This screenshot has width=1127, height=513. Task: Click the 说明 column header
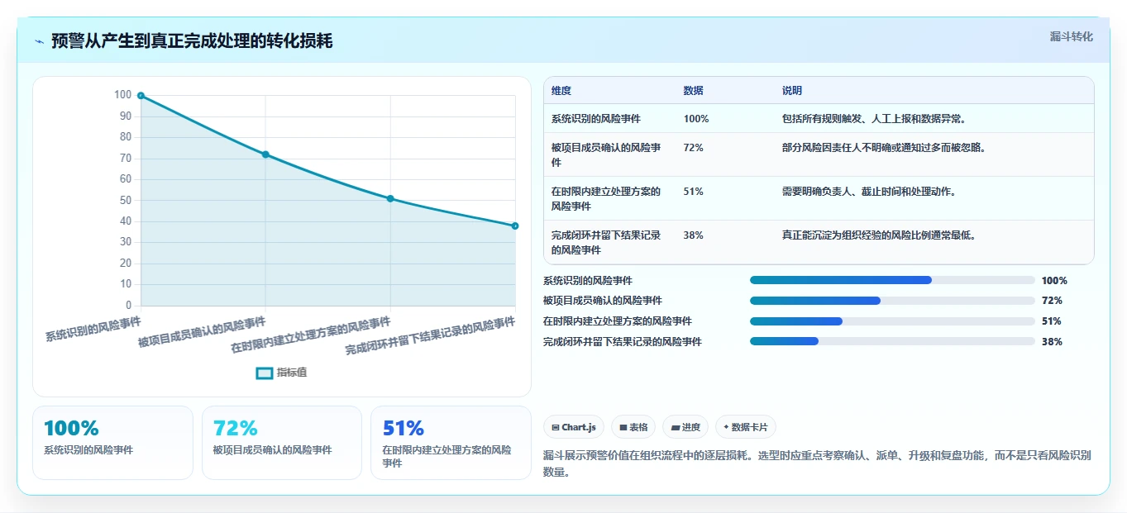pos(792,91)
